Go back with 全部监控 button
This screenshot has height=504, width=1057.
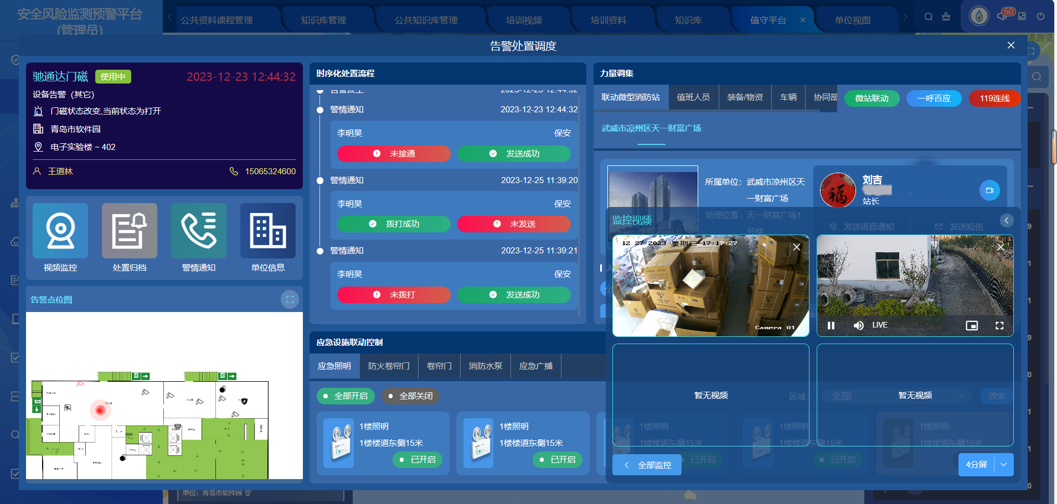point(647,465)
